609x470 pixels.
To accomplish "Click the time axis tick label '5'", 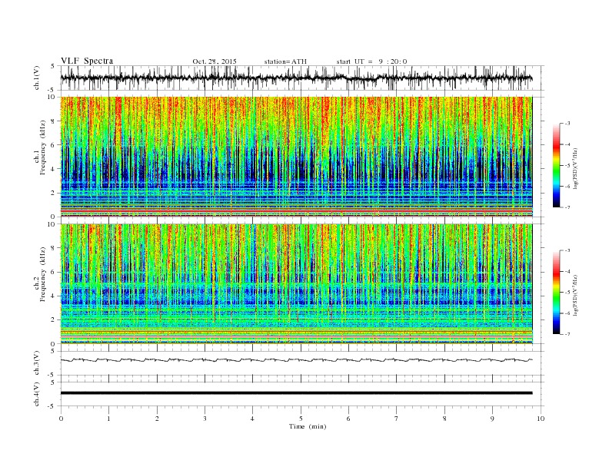I will [301, 419].
